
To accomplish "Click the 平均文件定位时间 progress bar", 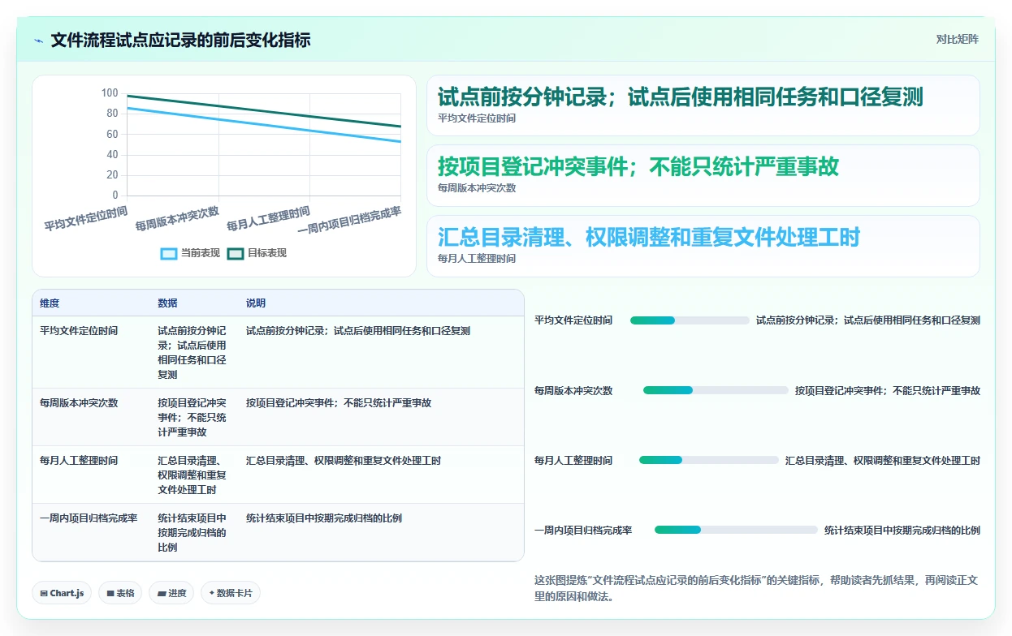I will [x=690, y=320].
